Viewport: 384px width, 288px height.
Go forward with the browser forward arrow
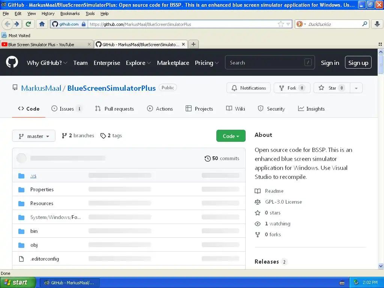point(16,24)
